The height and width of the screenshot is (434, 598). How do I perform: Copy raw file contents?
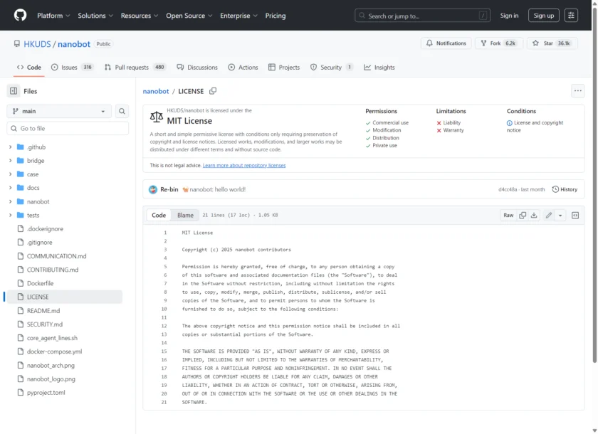tap(523, 215)
